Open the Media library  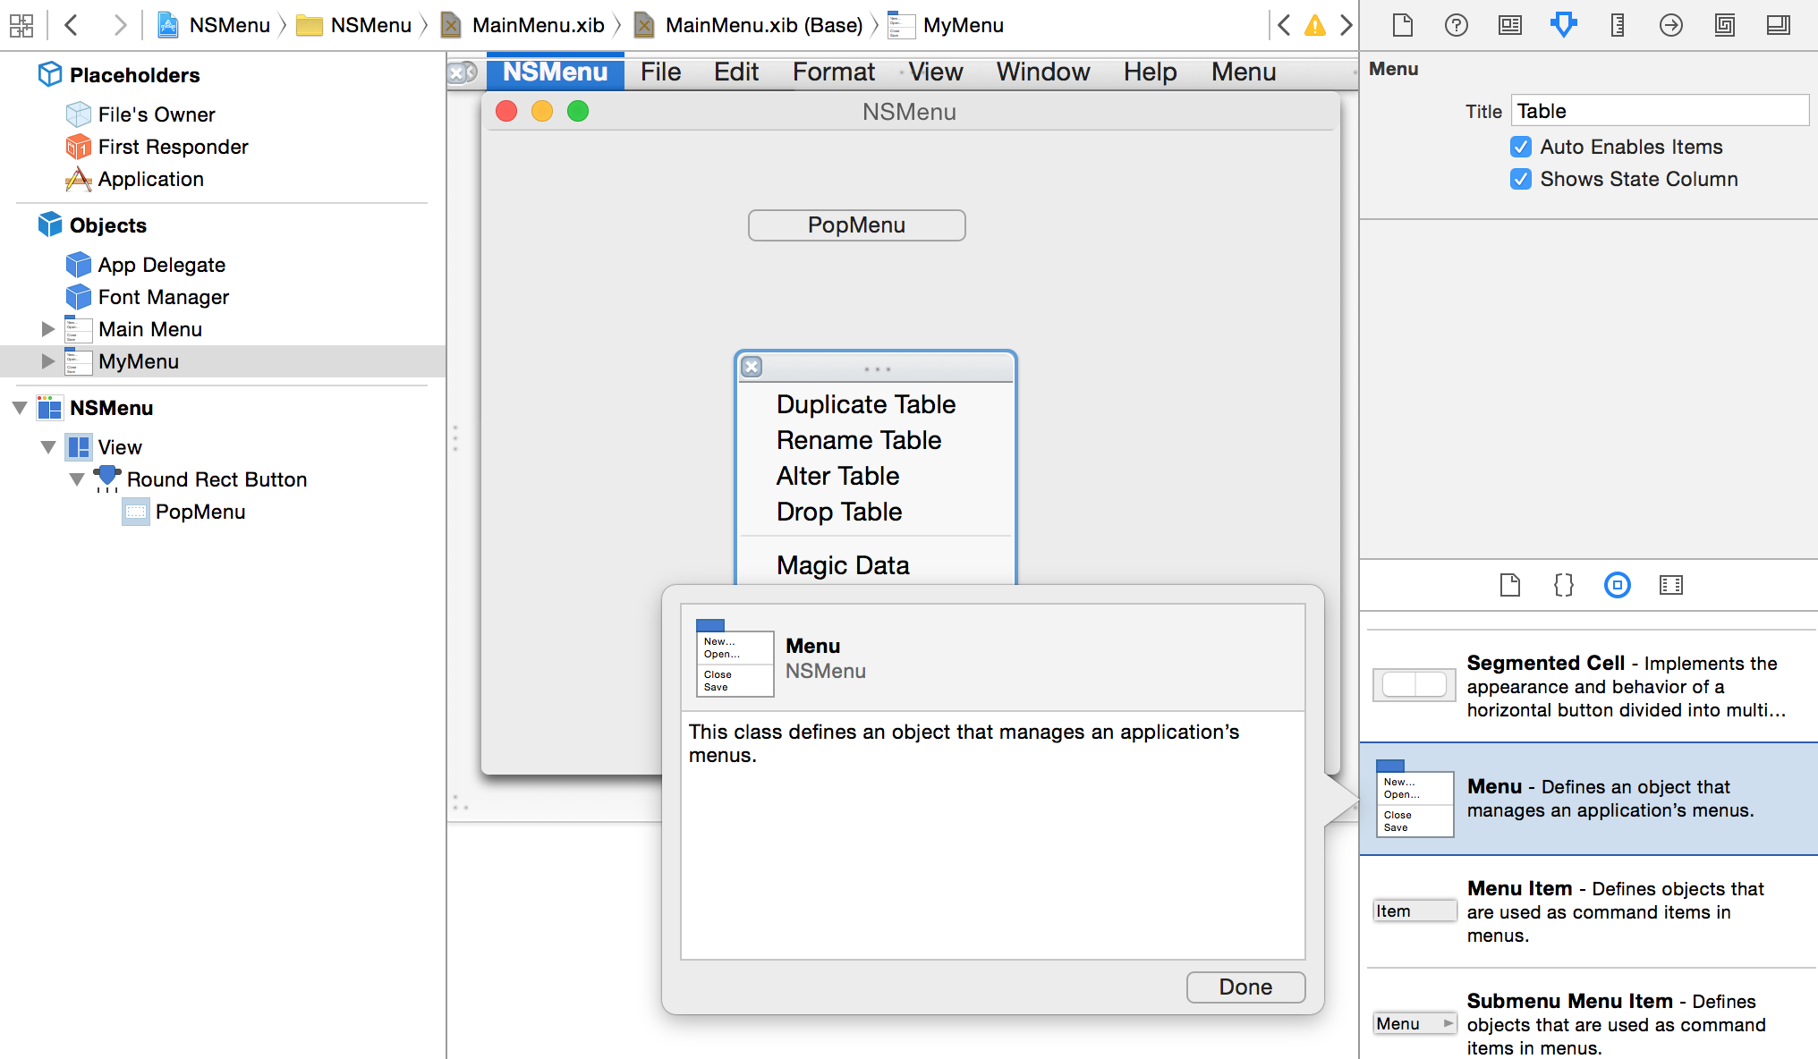[1671, 585]
